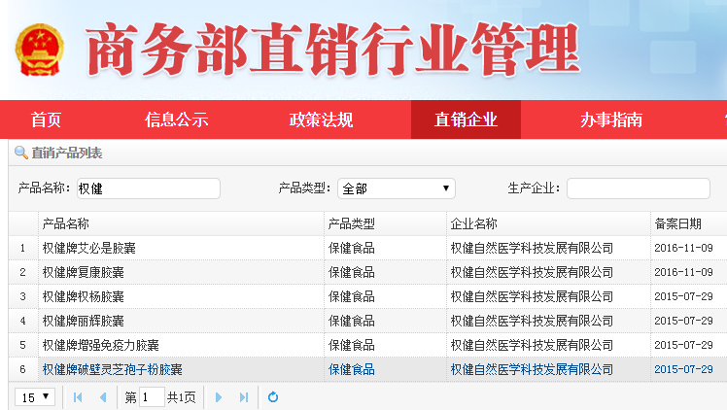Open the 产品类型 dropdown showing 全部

[x=397, y=188]
